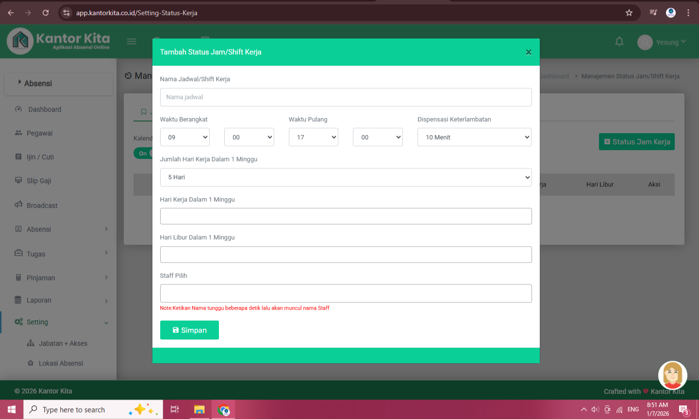The height and width of the screenshot is (419, 699).
Task: Click the Nama jadwal input field
Action: (346, 97)
